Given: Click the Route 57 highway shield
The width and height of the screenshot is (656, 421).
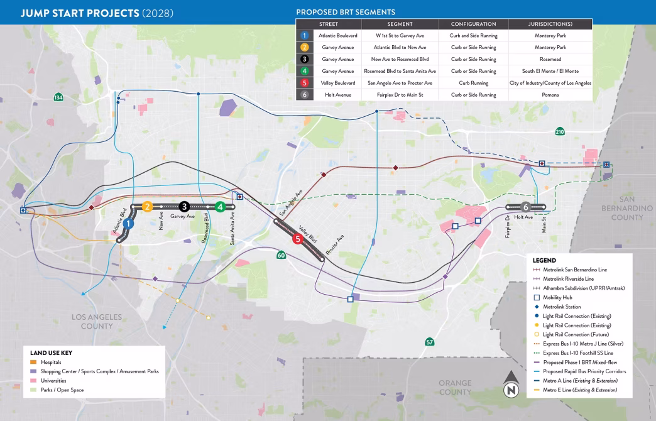Looking at the screenshot, I should tap(430, 341).
